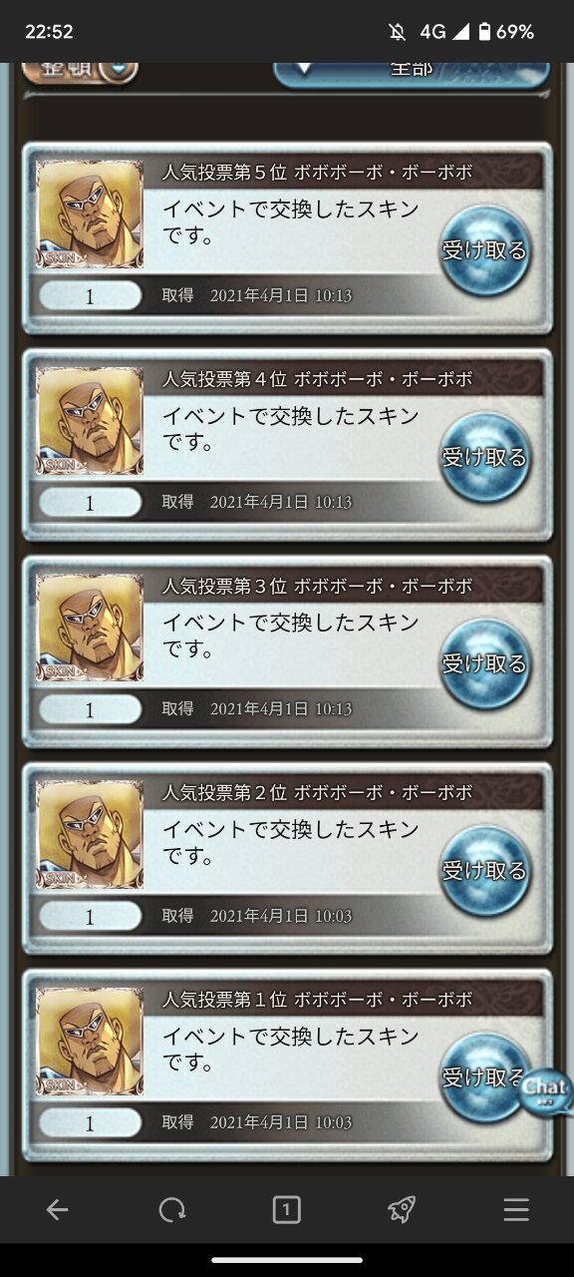Screen dimensions: 574x1277
Task: Tap the browser back arrow icon
Action: point(58,1210)
